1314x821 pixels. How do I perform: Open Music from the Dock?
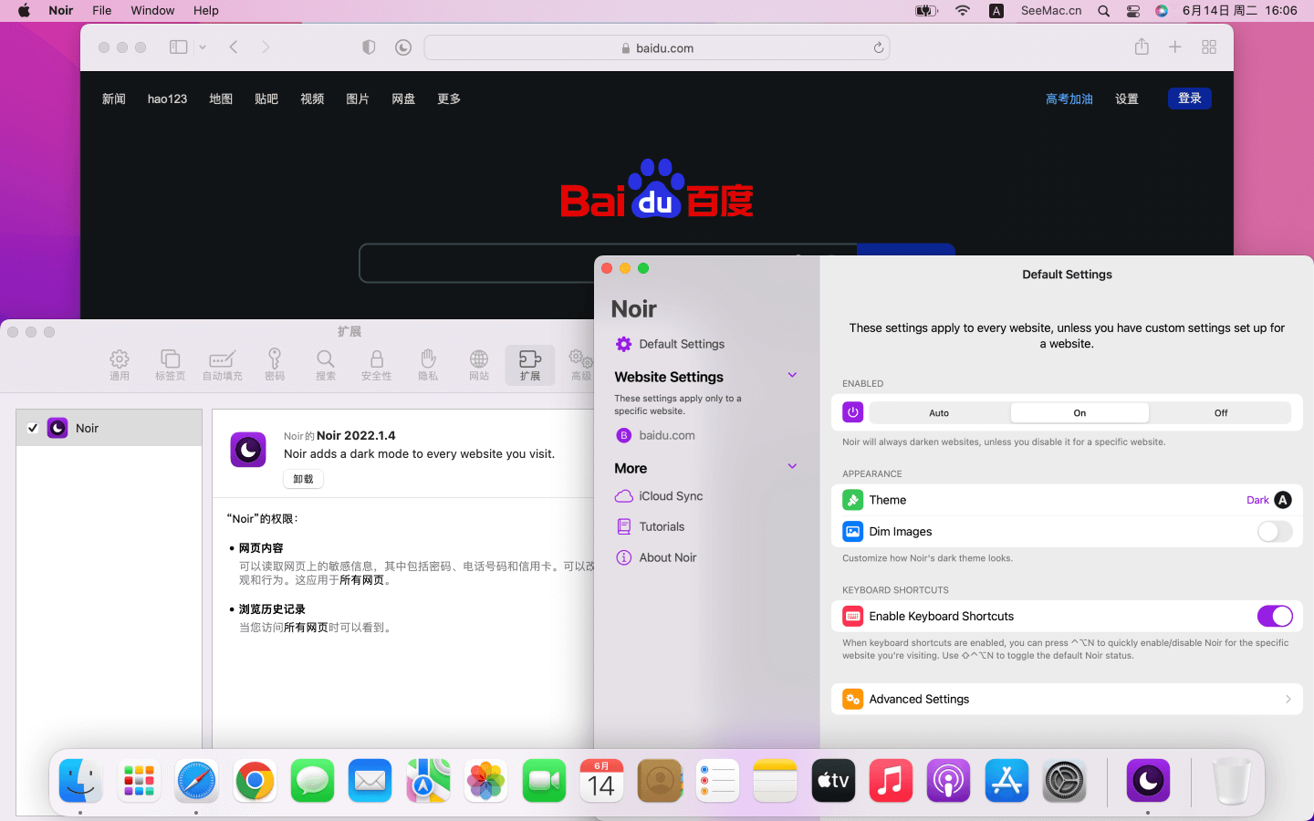(x=891, y=781)
